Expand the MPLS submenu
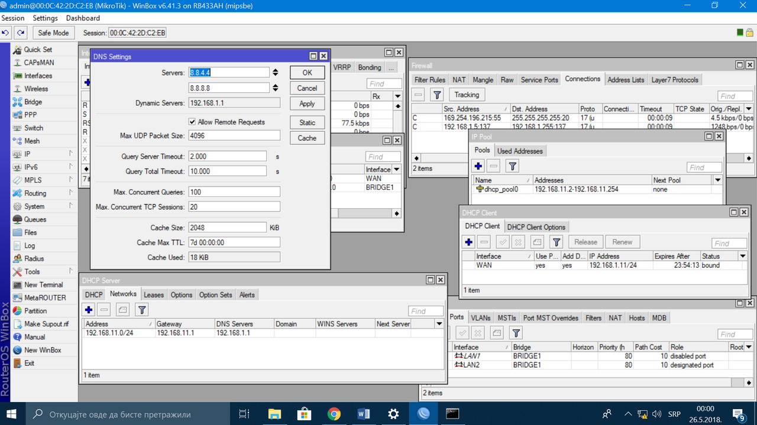 70,180
